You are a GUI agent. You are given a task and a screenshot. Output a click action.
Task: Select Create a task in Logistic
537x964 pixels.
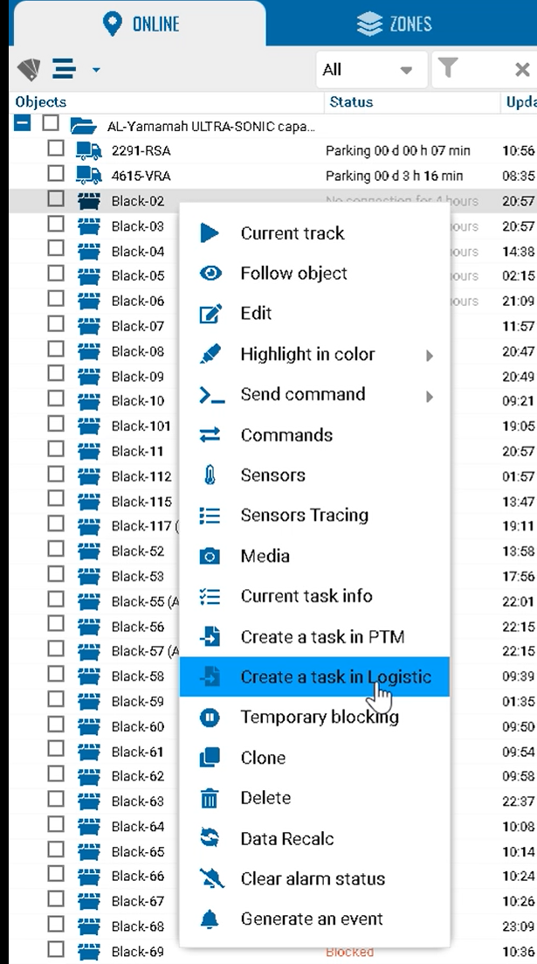[x=335, y=677]
